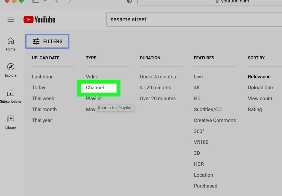Select Video type filter
The width and height of the screenshot is (282, 196).
[x=92, y=77]
